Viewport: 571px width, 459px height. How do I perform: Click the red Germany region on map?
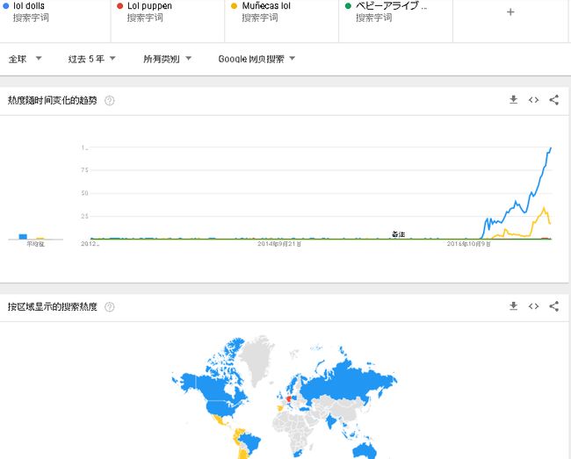point(289,399)
